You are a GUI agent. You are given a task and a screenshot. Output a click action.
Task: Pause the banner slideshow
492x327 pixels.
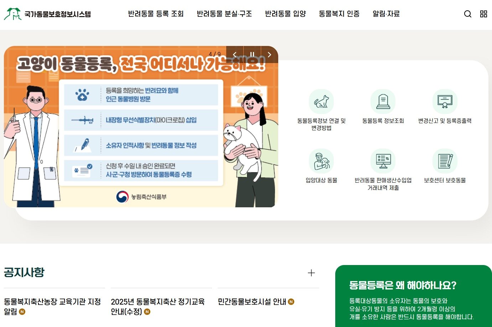pyautogui.click(x=252, y=54)
